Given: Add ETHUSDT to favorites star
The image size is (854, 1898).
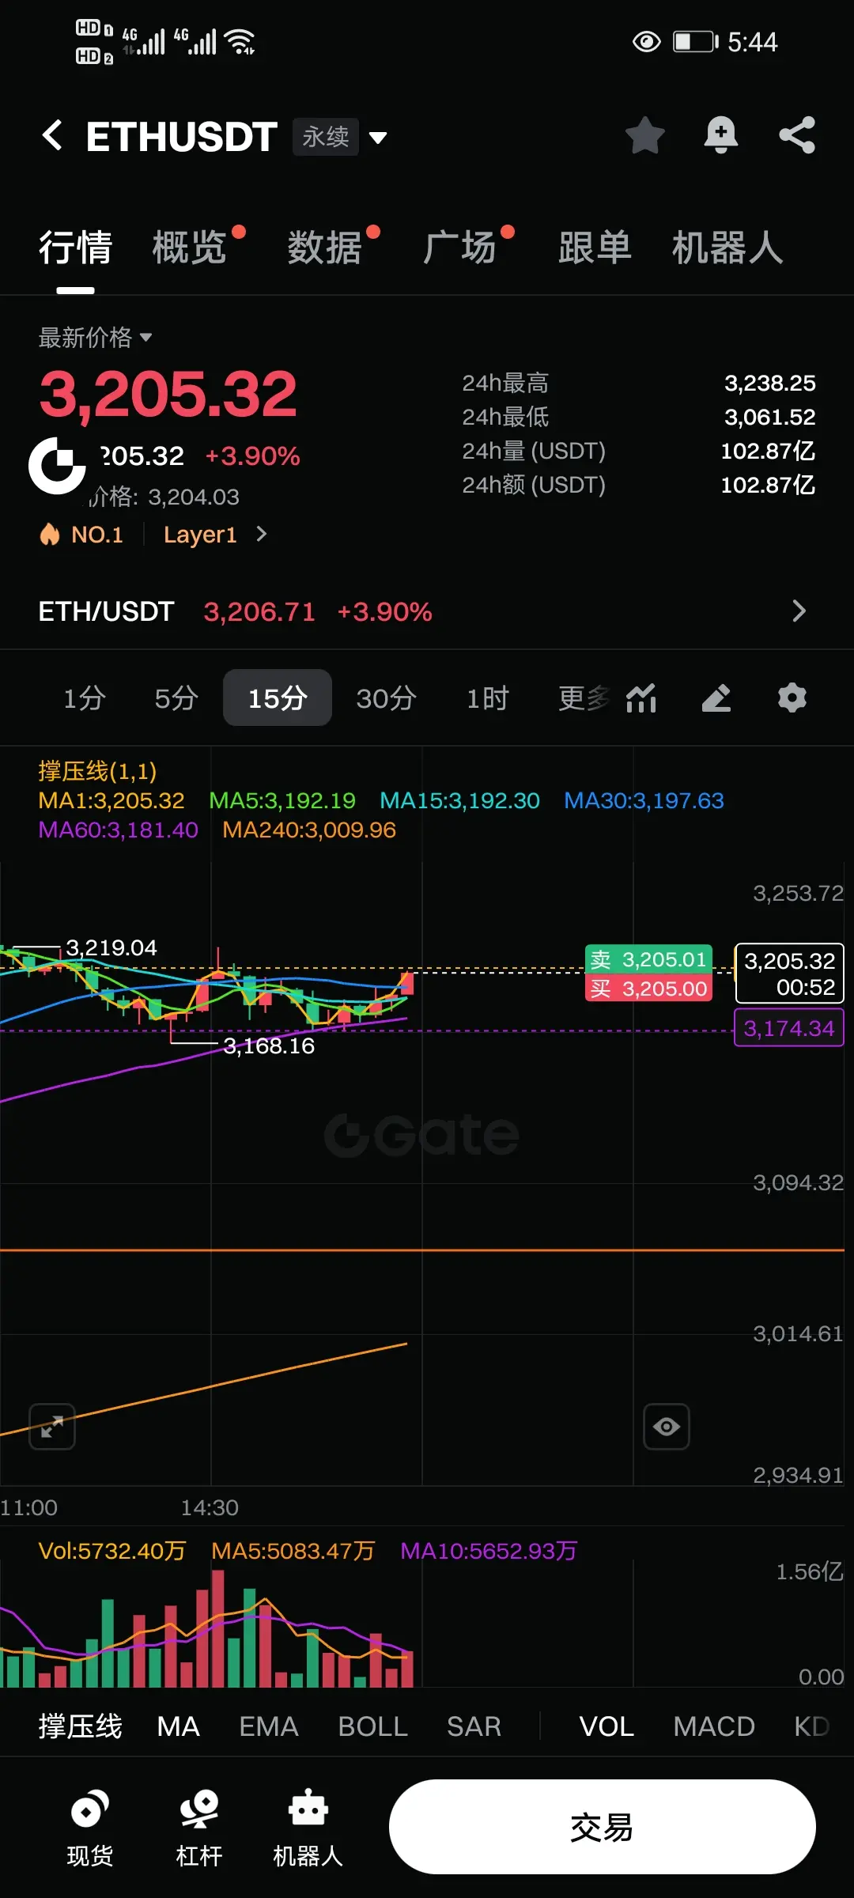Looking at the screenshot, I should pos(645,135).
